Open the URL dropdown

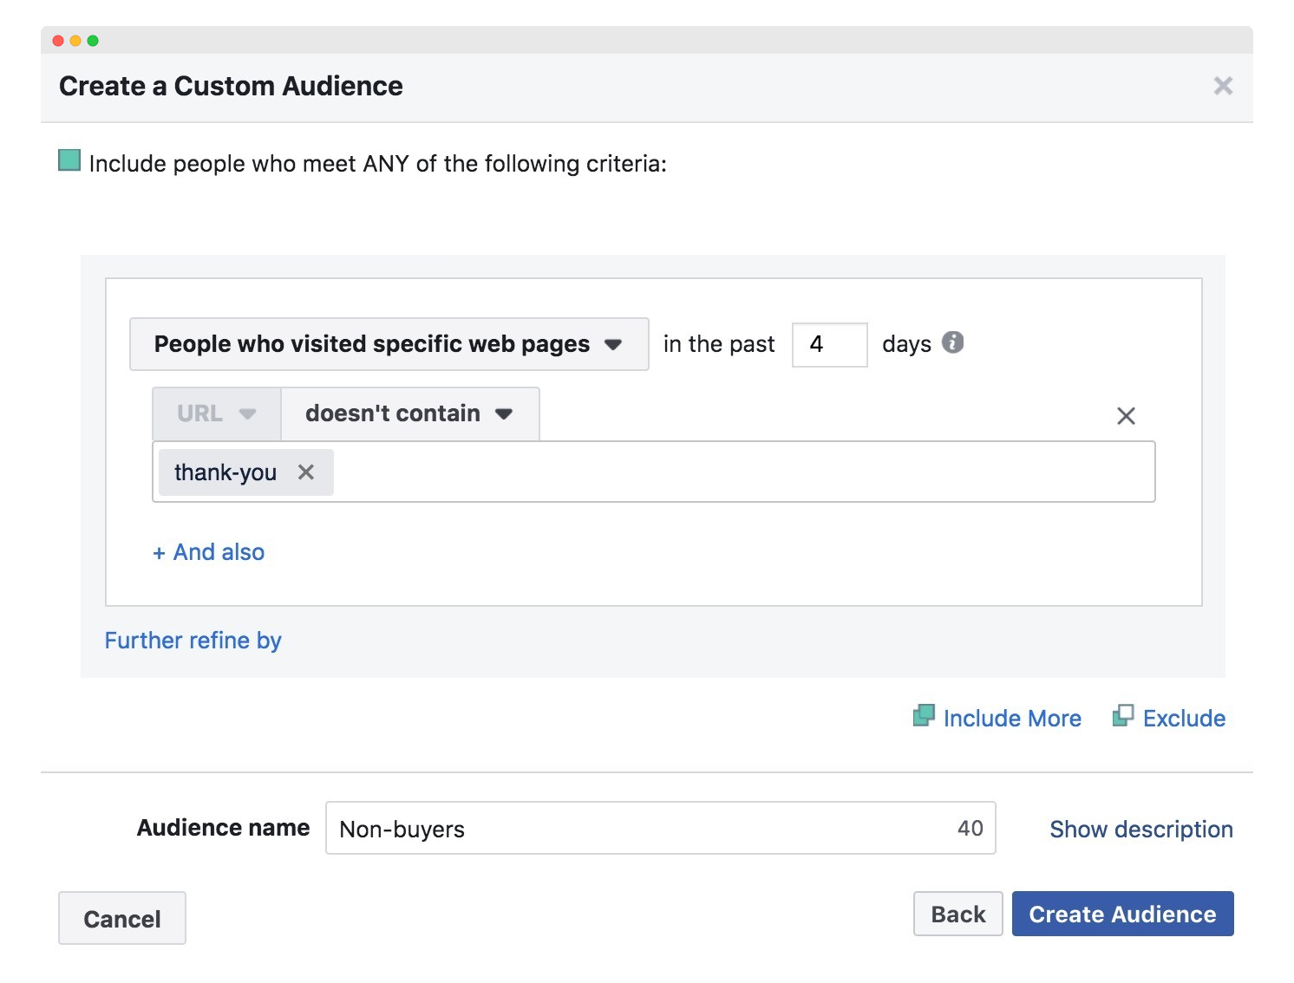click(x=217, y=413)
